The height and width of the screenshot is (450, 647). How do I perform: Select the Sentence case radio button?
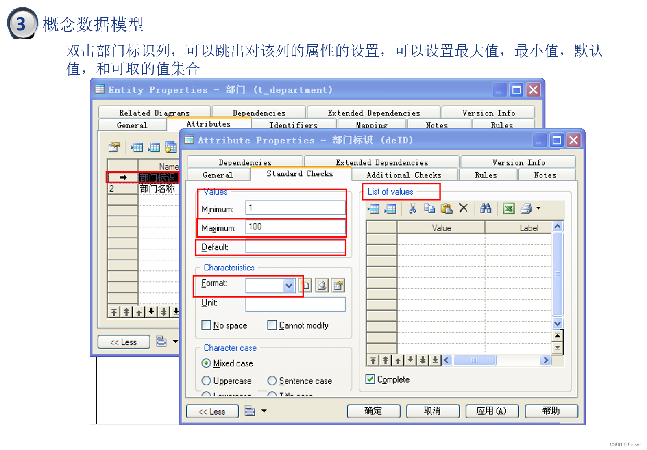click(272, 381)
